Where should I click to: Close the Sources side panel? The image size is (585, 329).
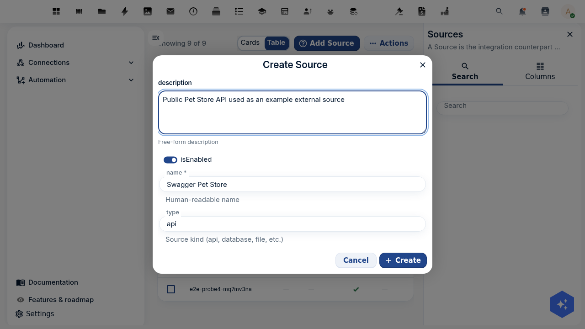pos(570,34)
